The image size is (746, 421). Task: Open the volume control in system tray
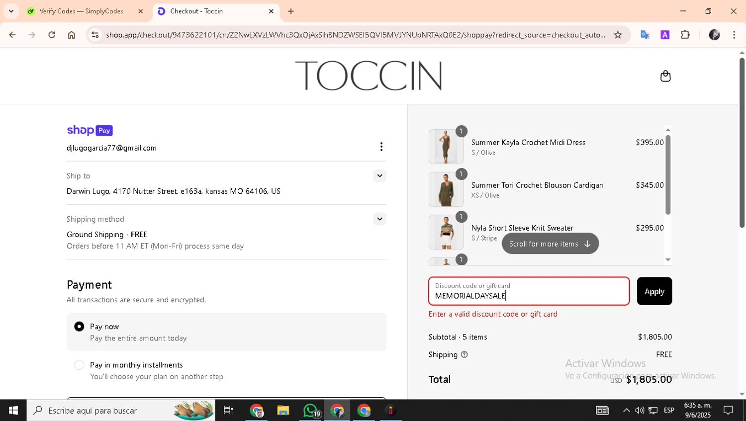[x=640, y=411]
